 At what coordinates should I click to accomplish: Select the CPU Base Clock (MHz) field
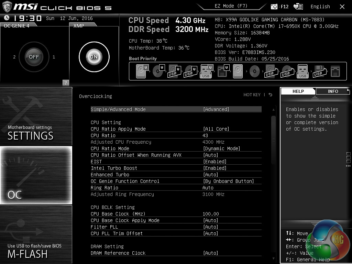click(211, 214)
